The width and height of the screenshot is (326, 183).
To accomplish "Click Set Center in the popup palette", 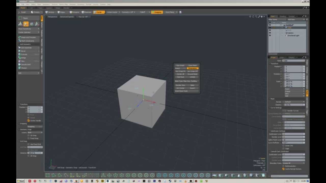I will (x=181, y=88).
